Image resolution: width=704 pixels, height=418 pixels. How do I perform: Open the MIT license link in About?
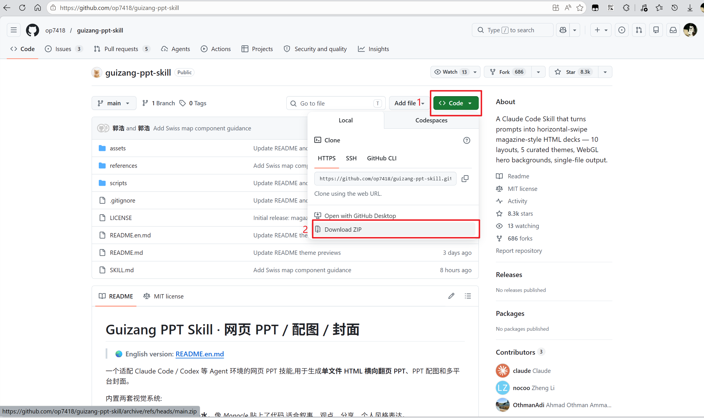[x=522, y=189]
